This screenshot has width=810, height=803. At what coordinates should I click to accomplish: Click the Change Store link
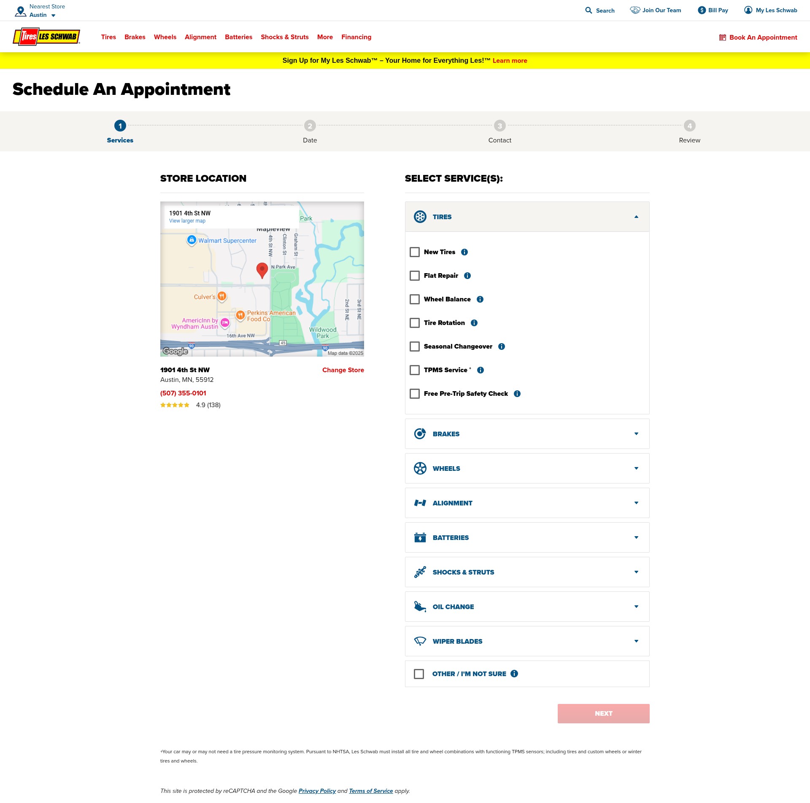click(343, 370)
